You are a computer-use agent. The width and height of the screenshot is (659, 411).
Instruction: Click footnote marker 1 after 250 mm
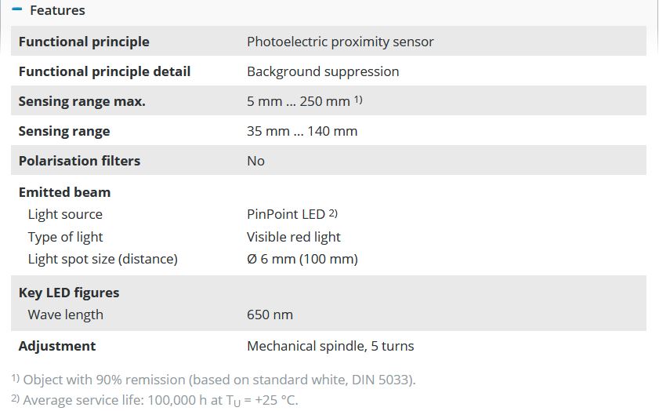(357, 100)
